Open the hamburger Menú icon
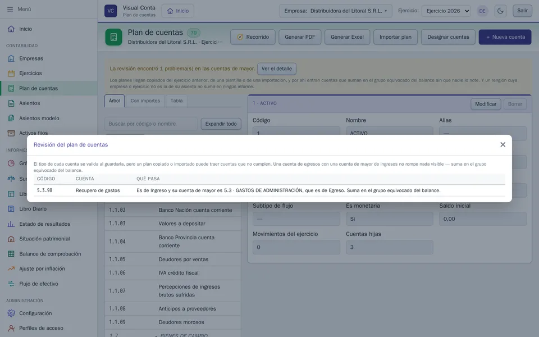 tap(10, 10)
